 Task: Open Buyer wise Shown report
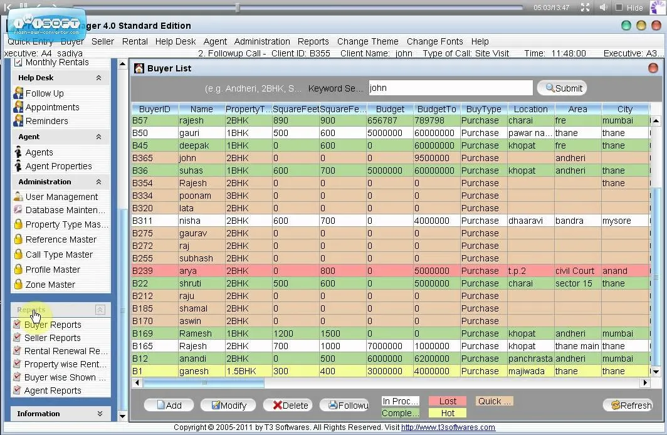coord(65,377)
